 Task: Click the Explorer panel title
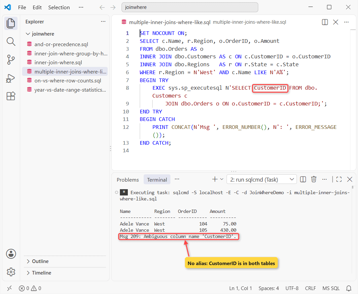tap(34, 22)
